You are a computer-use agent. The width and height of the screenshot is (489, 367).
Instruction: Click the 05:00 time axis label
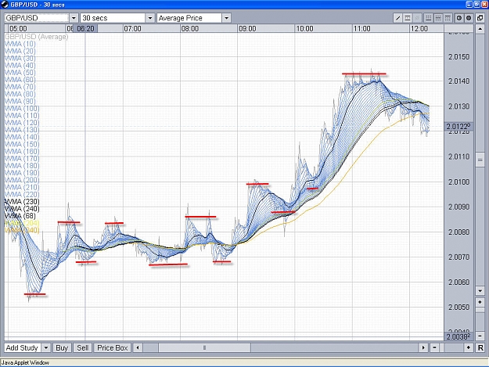(18, 29)
